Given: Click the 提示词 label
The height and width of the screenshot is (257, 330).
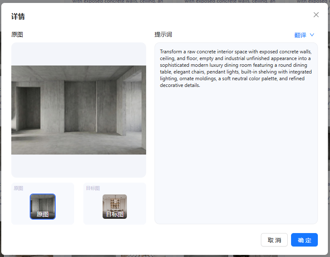Looking at the screenshot, I should (x=163, y=34).
